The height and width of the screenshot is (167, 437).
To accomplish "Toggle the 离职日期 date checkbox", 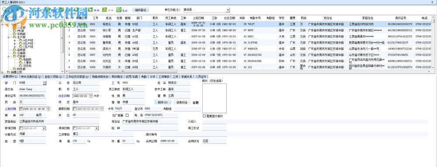I will pyautogui.click(x=74, y=109).
